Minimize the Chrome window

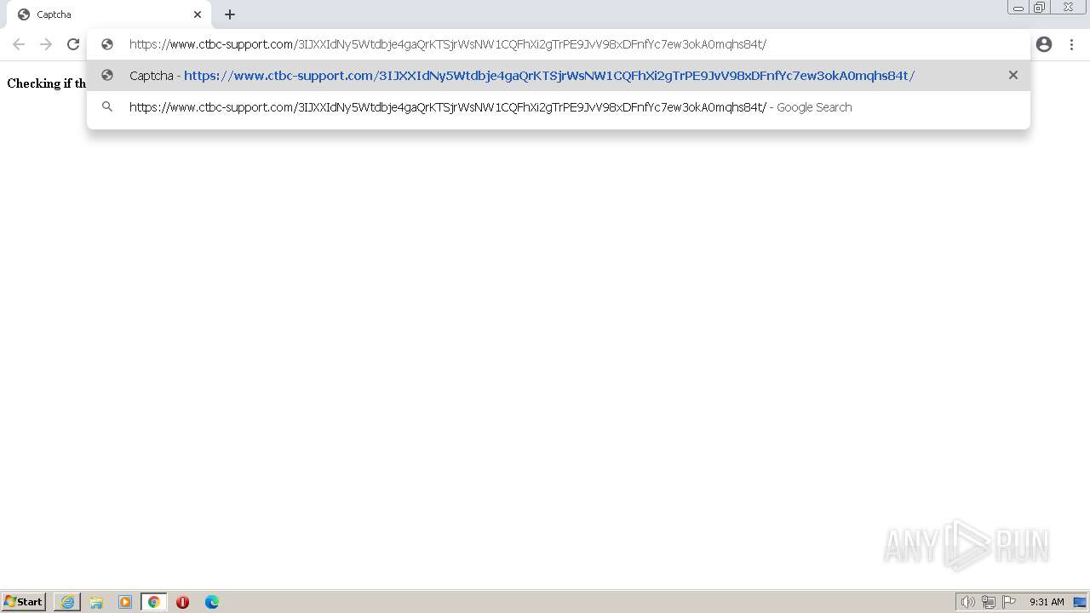(1018, 8)
